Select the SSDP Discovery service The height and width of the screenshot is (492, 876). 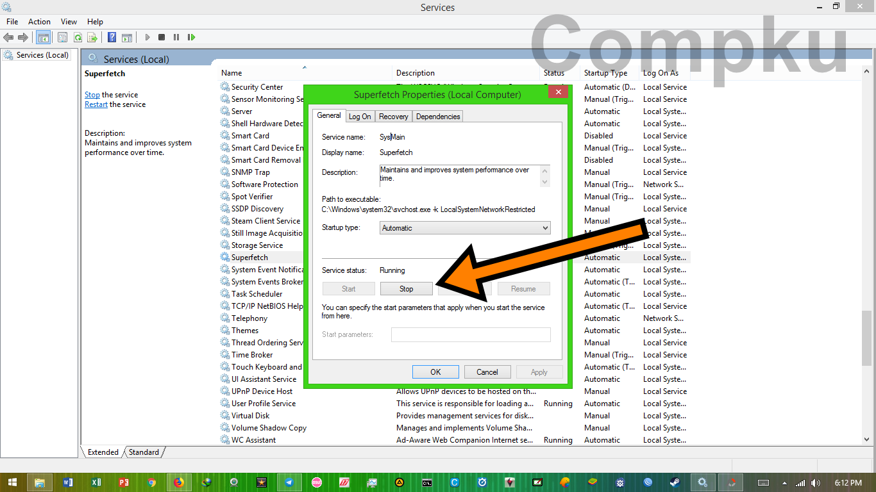click(x=257, y=209)
